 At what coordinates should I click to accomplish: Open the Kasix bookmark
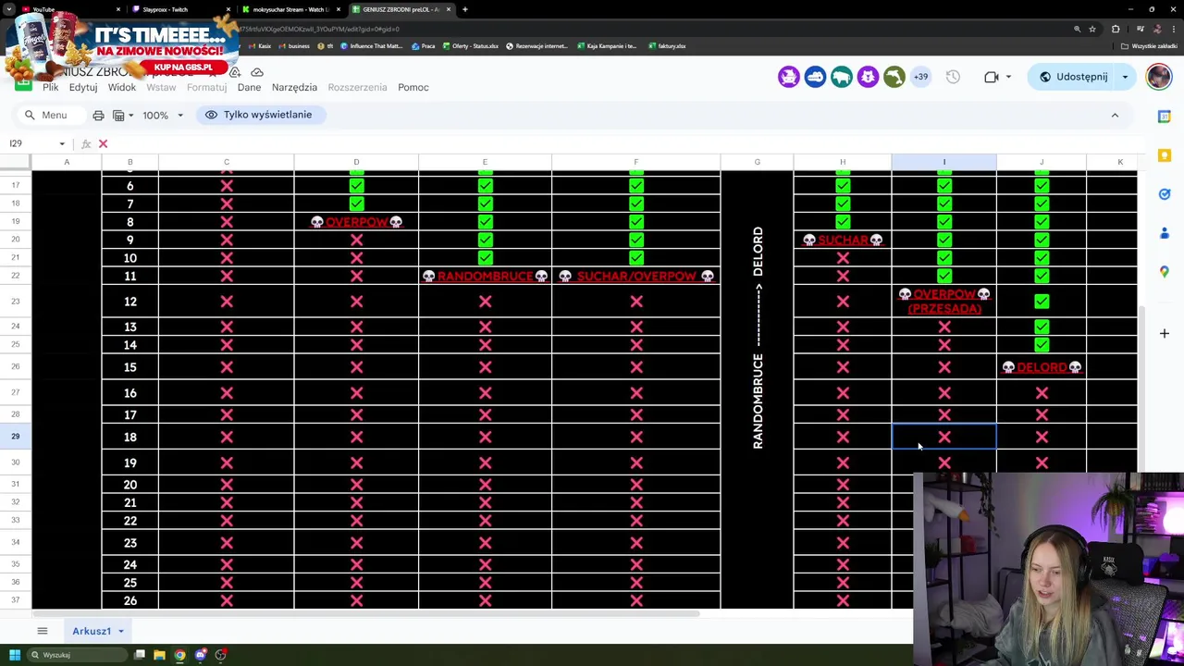pos(260,46)
